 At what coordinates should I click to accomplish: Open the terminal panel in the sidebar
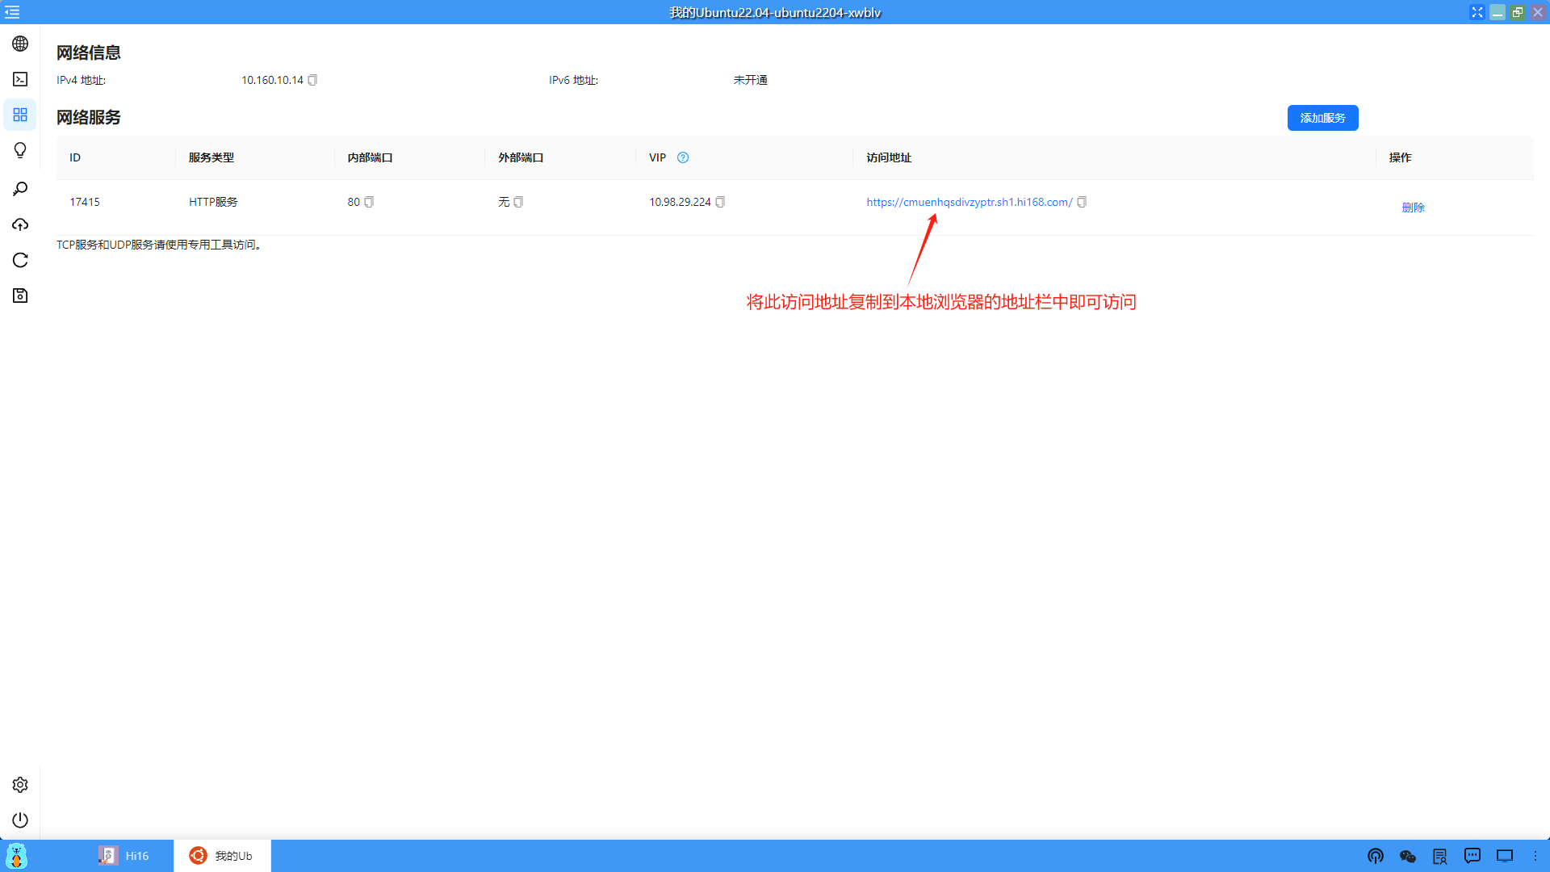click(19, 79)
